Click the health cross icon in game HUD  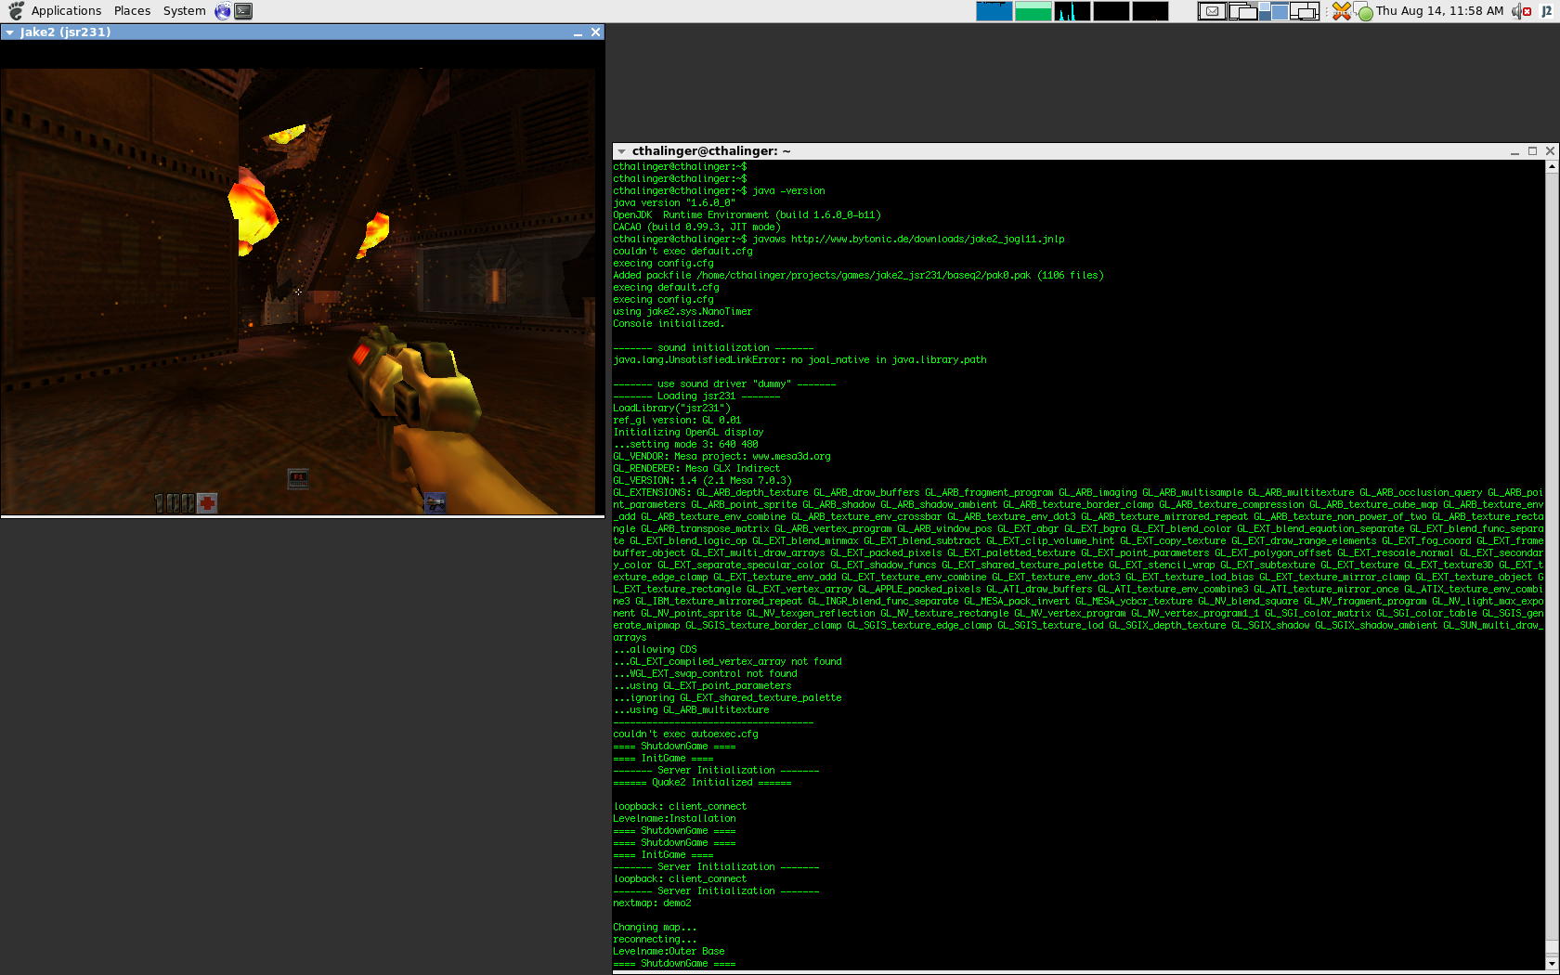(x=207, y=503)
